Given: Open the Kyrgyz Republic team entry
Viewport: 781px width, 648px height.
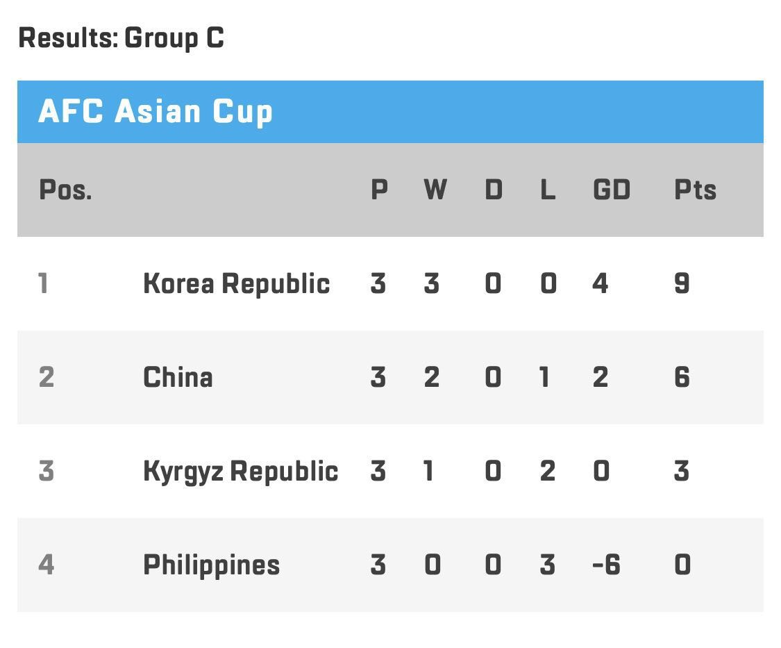Looking at the screenshot, I should pyautogui.click(x=241, y=472).
